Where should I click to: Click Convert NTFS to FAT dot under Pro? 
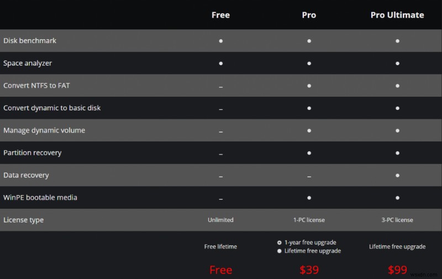309,86
